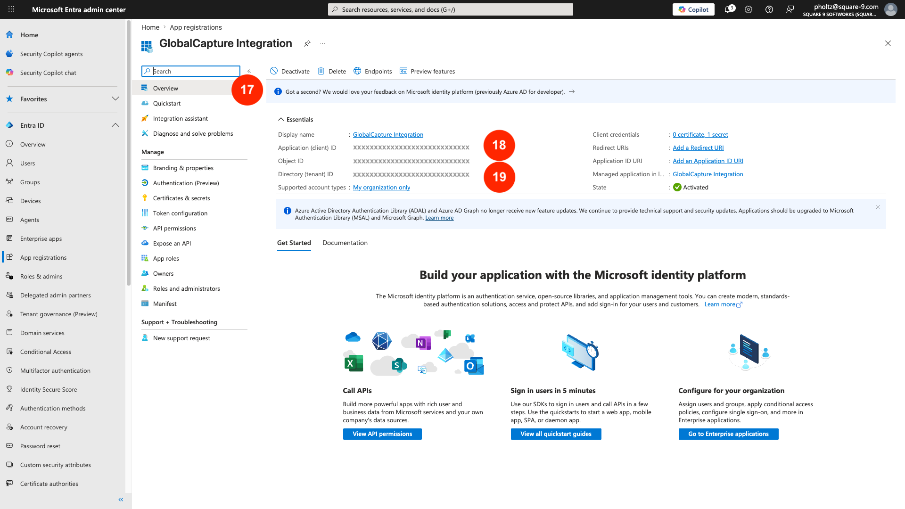This screenshot has width=905, height=509.
Task: Collapse the resource menu pane
Action: [x=249, y=71]
